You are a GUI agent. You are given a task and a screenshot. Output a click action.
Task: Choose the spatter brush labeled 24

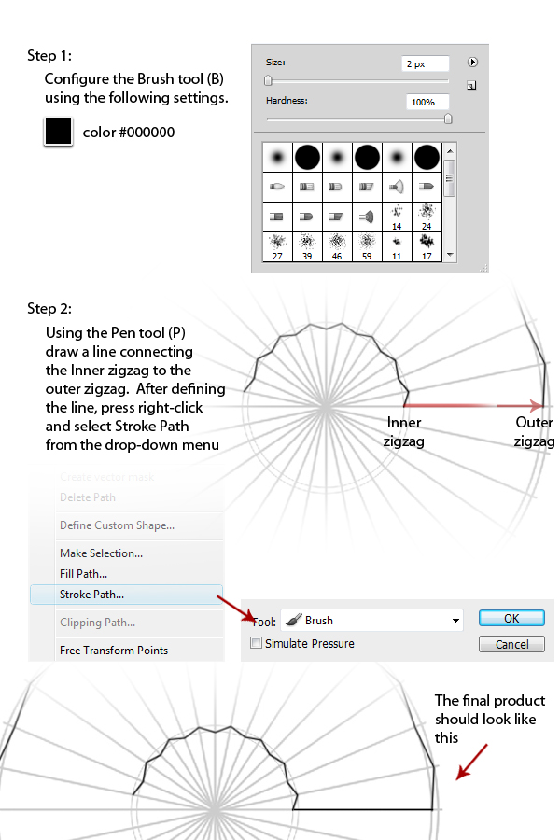tap(426, 217)
